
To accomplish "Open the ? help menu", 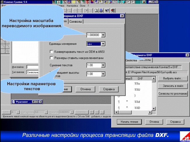I will 88,6.
